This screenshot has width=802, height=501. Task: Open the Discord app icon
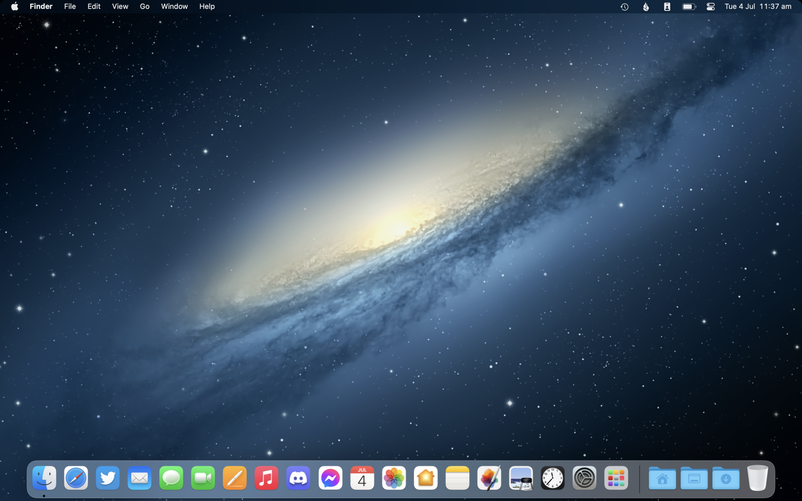click(x=298, y=478)
